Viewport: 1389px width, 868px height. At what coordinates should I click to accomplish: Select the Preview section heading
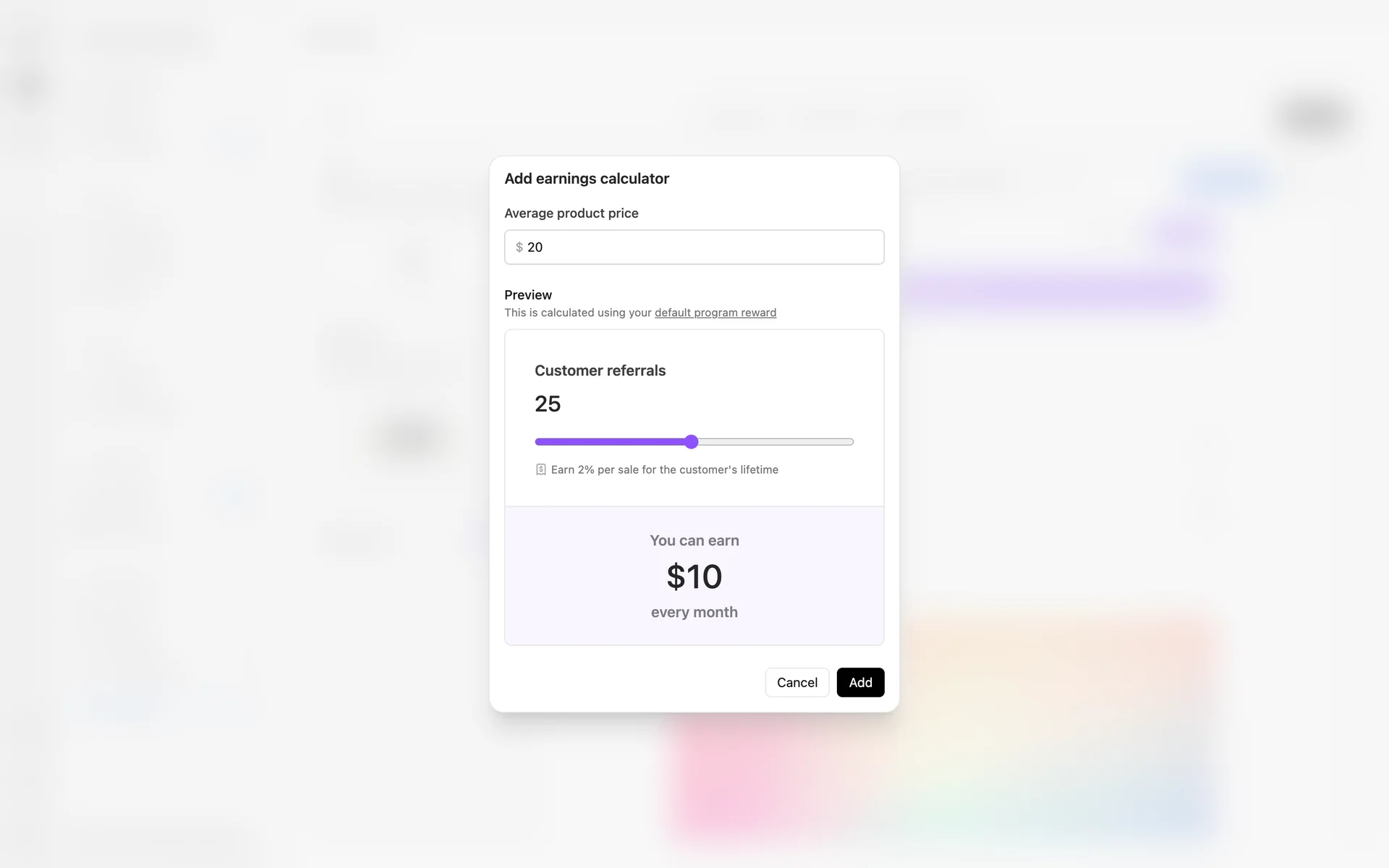527,295
